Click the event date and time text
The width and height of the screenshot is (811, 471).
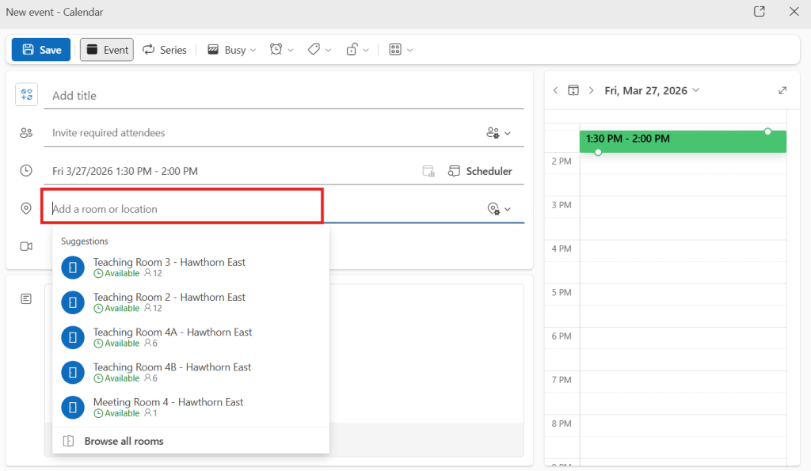(124, 171)
